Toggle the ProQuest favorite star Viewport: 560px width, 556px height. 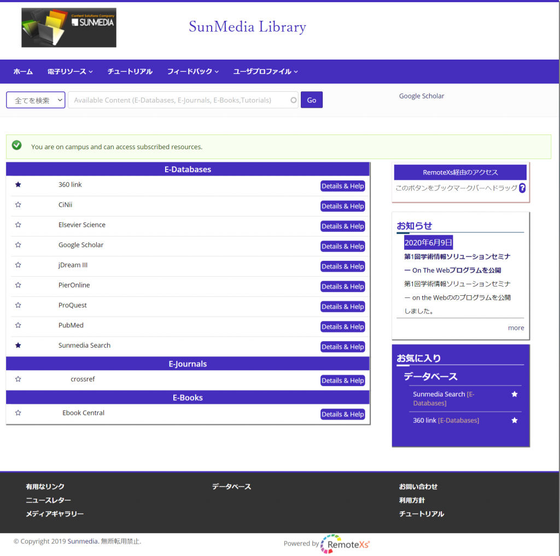18,305
